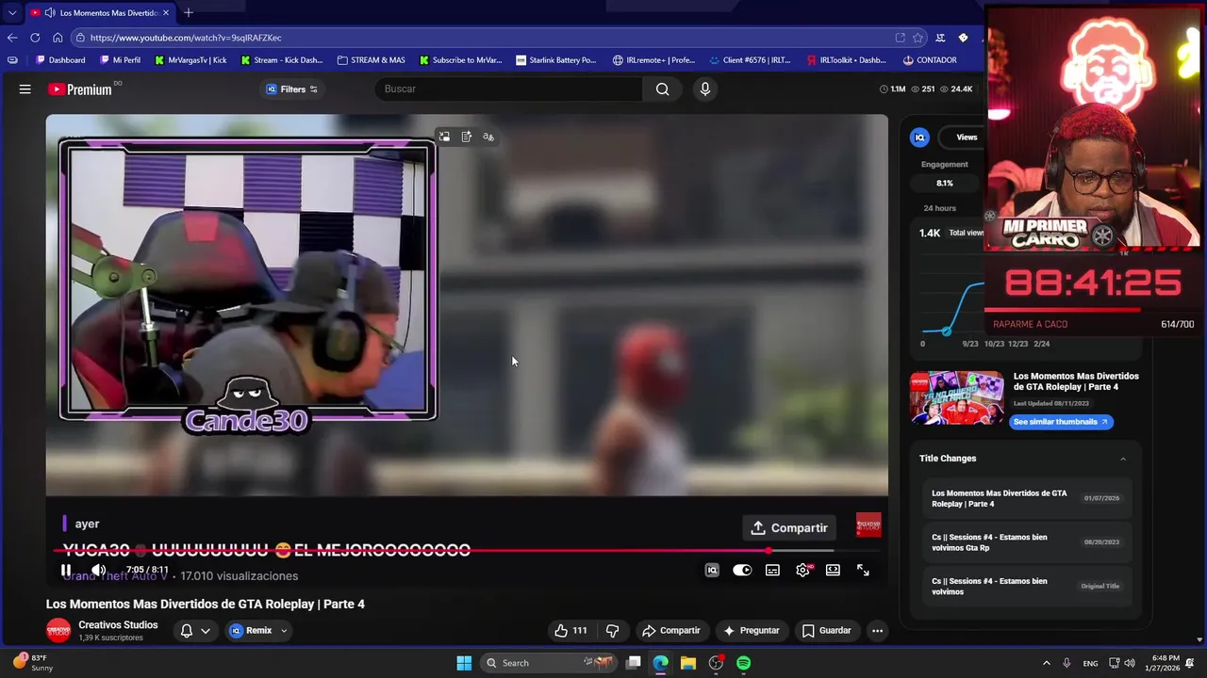The width and height of the screenshot is (1207, 678).
Task: Open the Creativos Studios channel name
Action: 118,625
